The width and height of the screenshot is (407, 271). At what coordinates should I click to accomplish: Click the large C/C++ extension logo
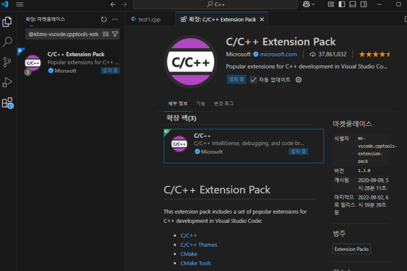(x=190, y=62)
